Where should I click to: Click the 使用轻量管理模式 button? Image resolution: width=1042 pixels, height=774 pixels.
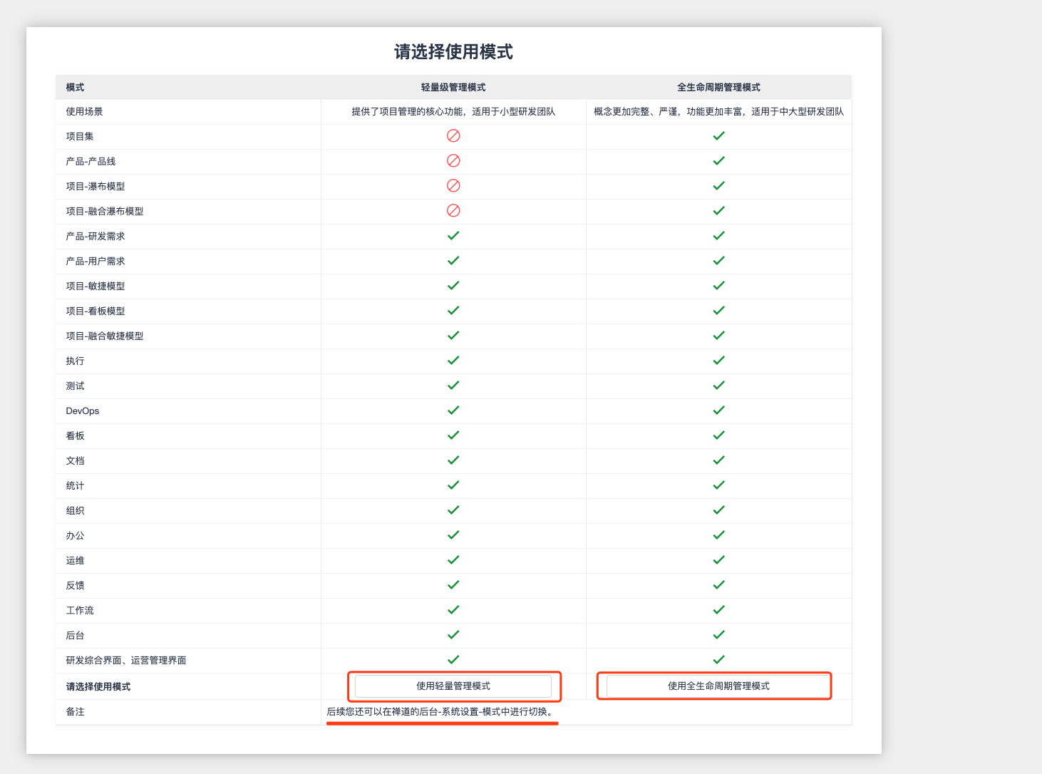pyautogui.click(x=453, y=686)
